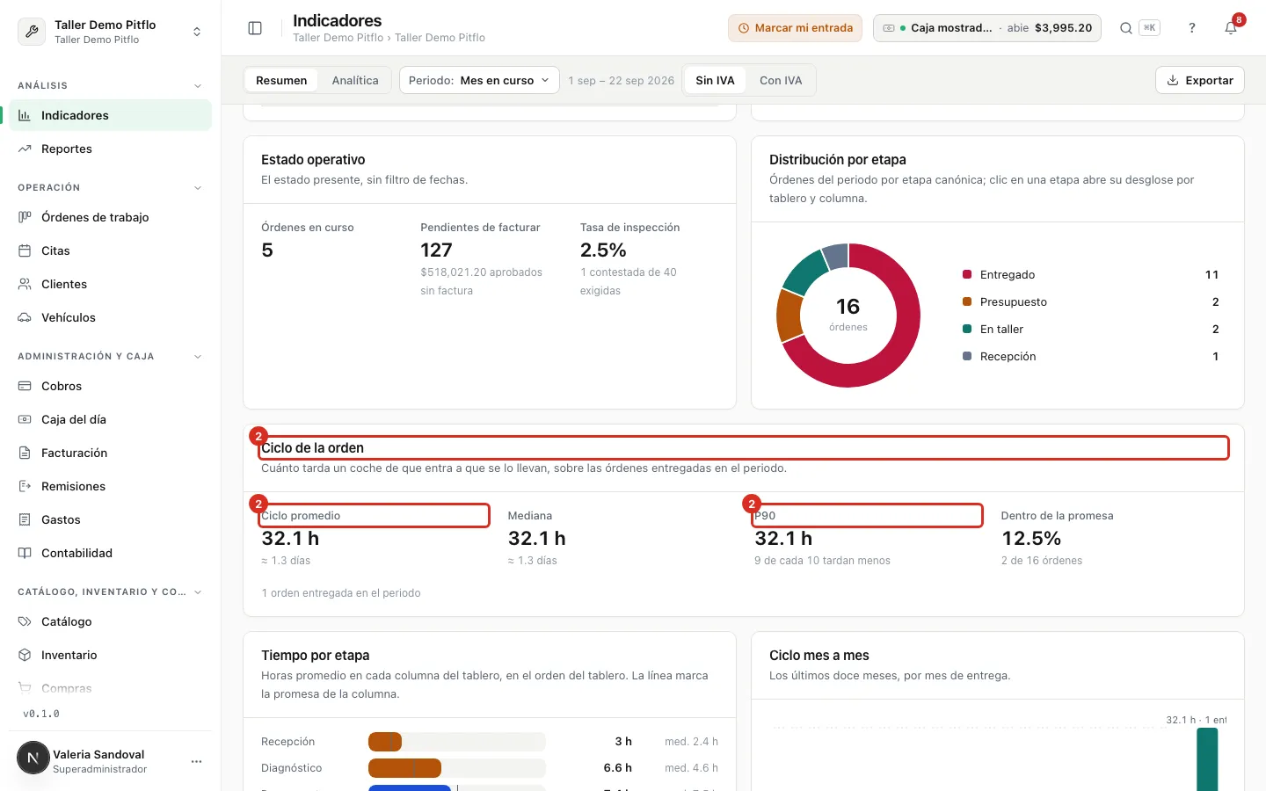Click the Exportar button

pos(1200,80)
